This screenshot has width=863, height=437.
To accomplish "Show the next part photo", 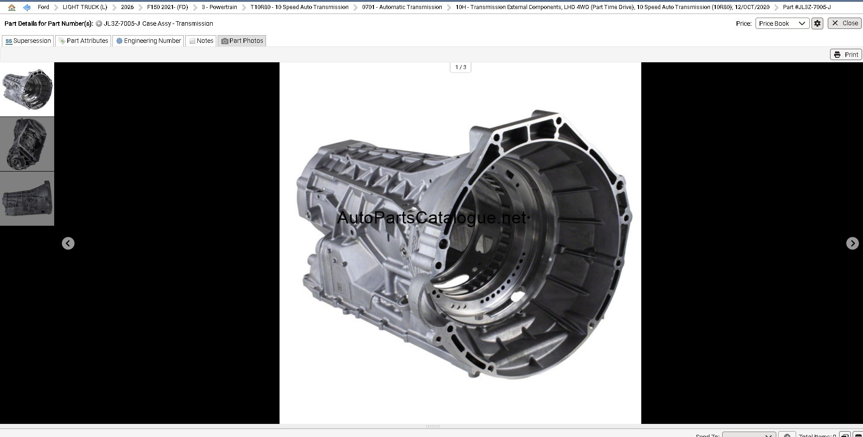I will pyautogui.click(x=852, y=243).
